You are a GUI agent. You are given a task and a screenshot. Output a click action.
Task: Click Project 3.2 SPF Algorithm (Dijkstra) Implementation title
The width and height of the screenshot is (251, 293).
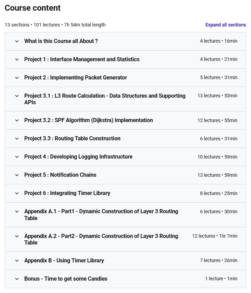click(x=89, y=120)
